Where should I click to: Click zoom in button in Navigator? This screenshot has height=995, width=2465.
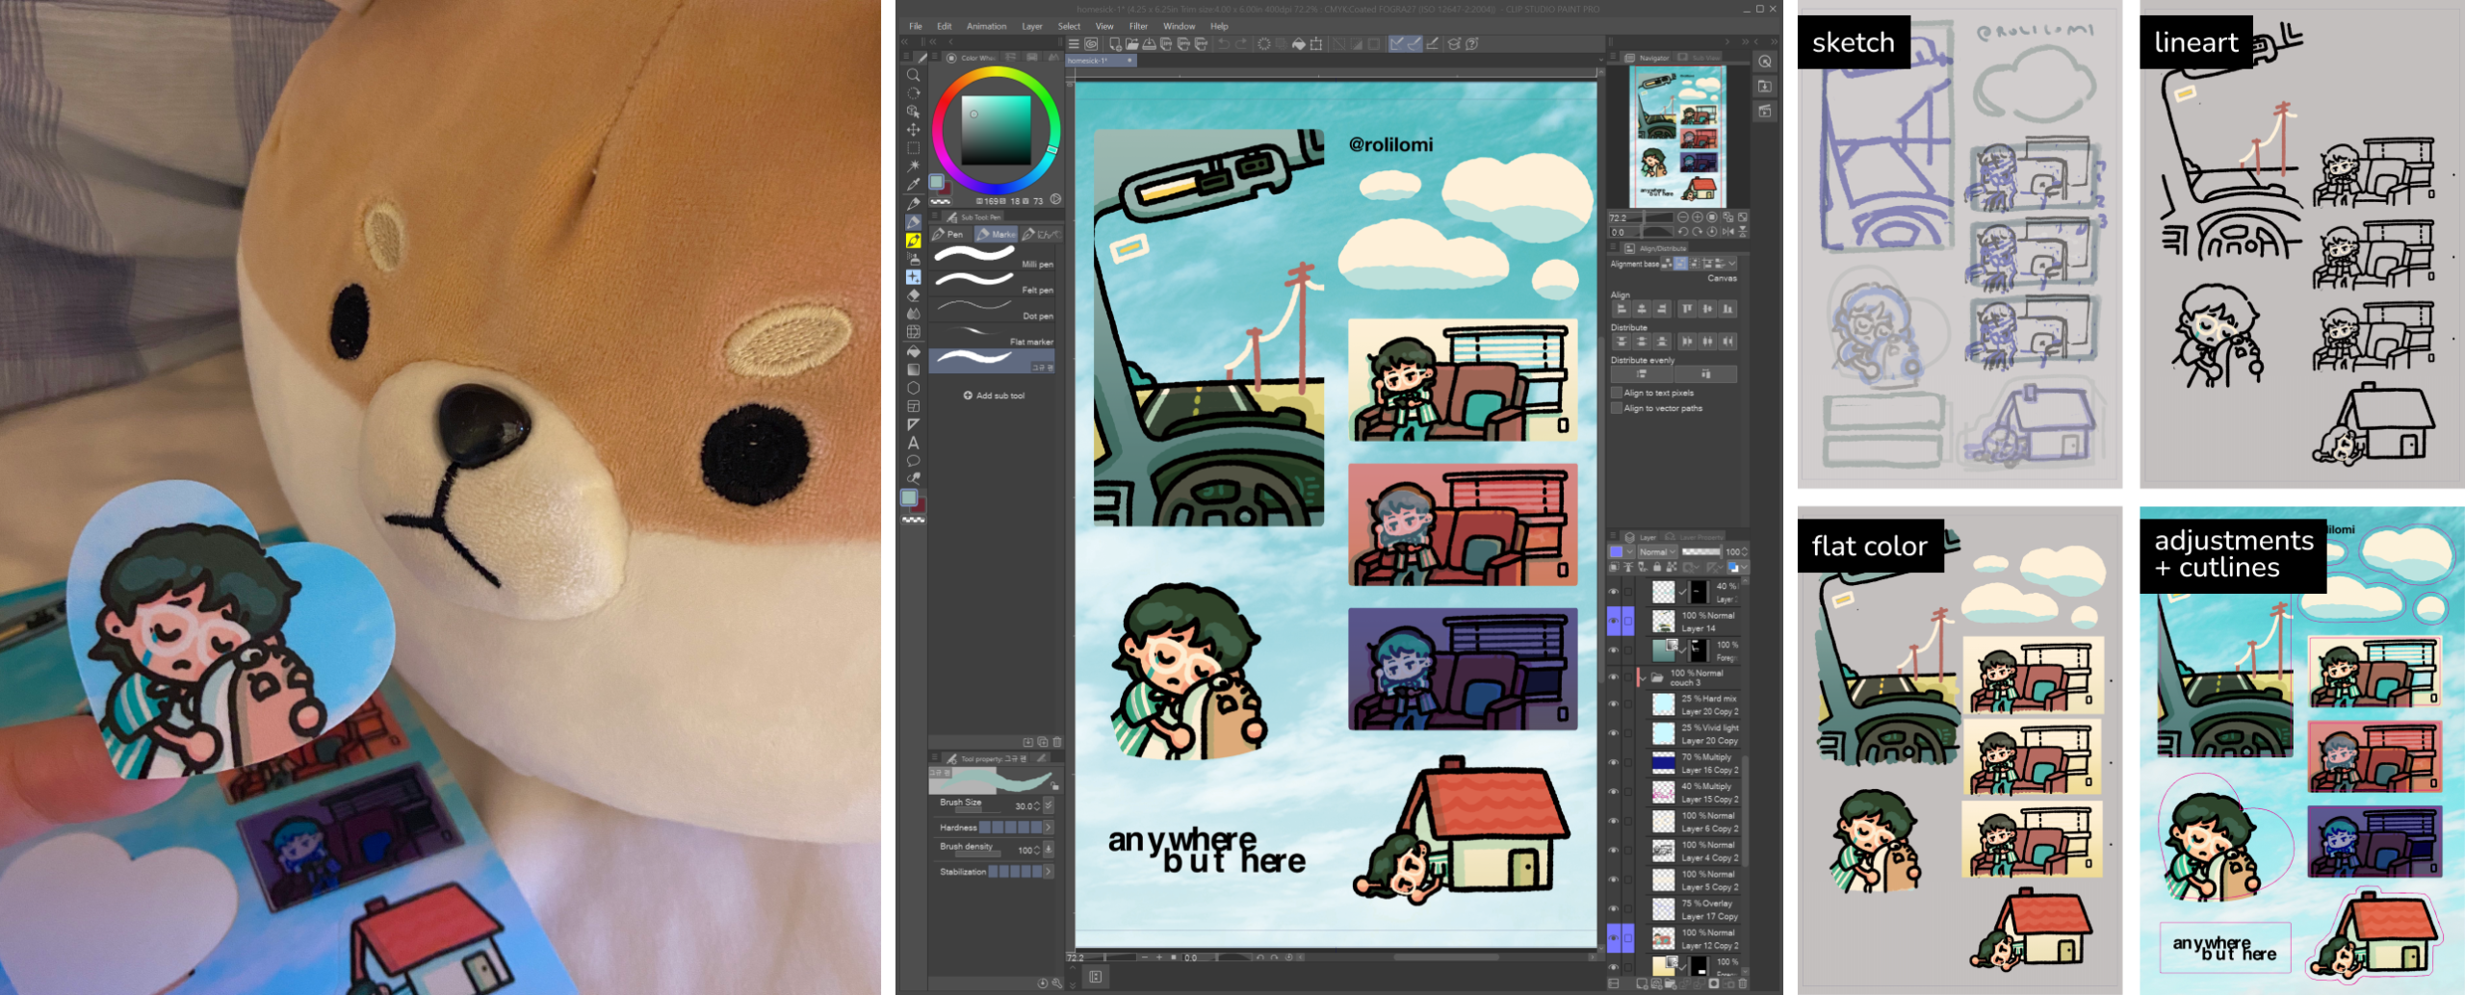tap(1697, 217)
